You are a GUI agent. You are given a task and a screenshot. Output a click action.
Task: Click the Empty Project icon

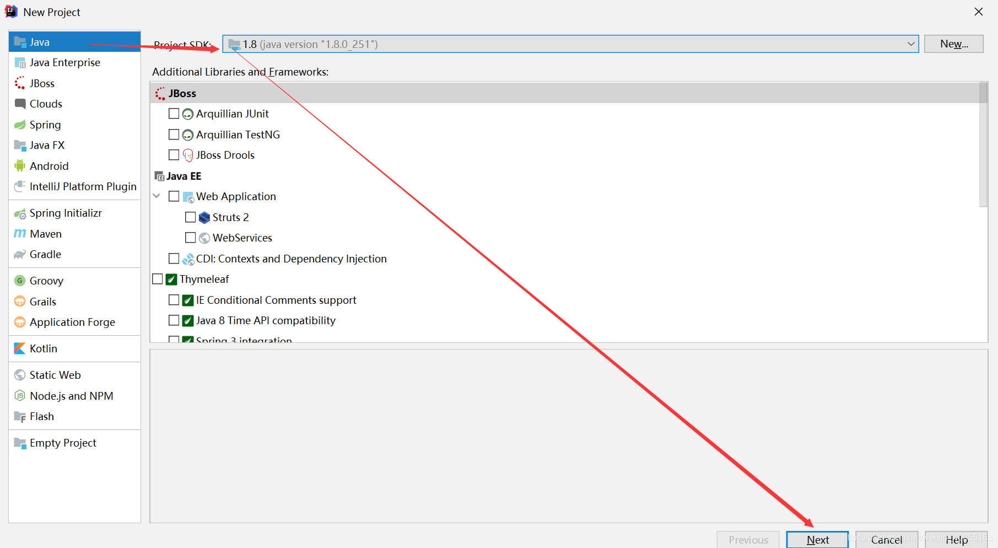(x=20, y=443)
